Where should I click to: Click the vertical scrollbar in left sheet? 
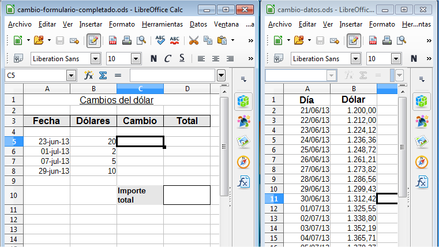pyautogui.click(x=224, y=147)
